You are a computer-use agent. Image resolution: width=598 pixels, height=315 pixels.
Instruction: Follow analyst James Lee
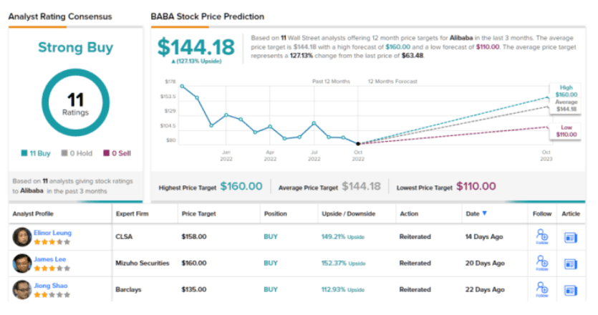pyautogui.click(x=541, y=263)
